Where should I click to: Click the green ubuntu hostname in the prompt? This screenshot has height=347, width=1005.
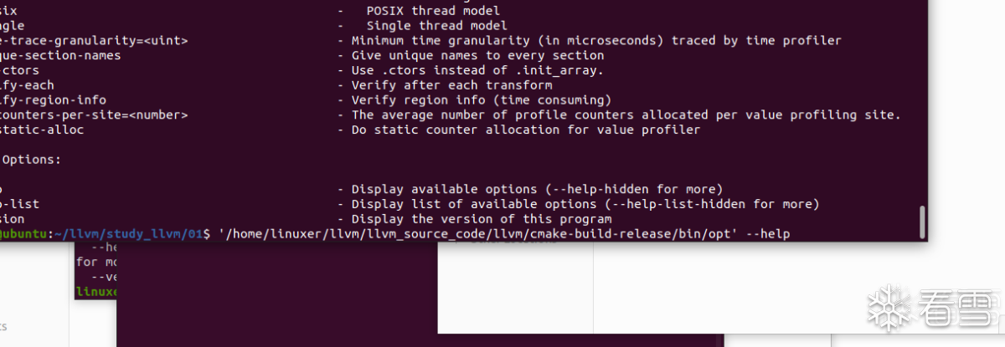27,233
